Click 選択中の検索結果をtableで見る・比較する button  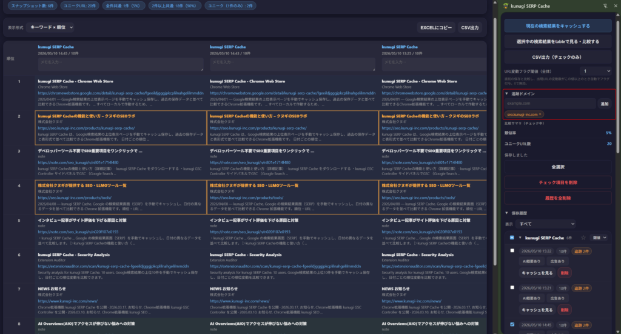tap(558, 42)
